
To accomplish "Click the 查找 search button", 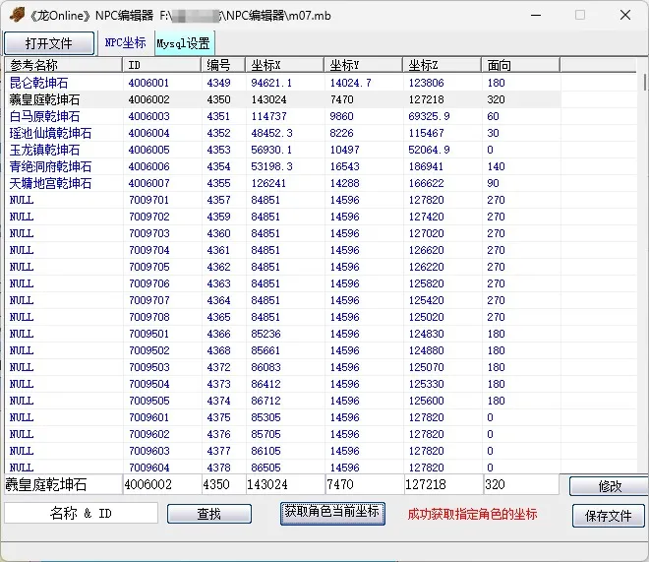I will (x=208, y=514).
